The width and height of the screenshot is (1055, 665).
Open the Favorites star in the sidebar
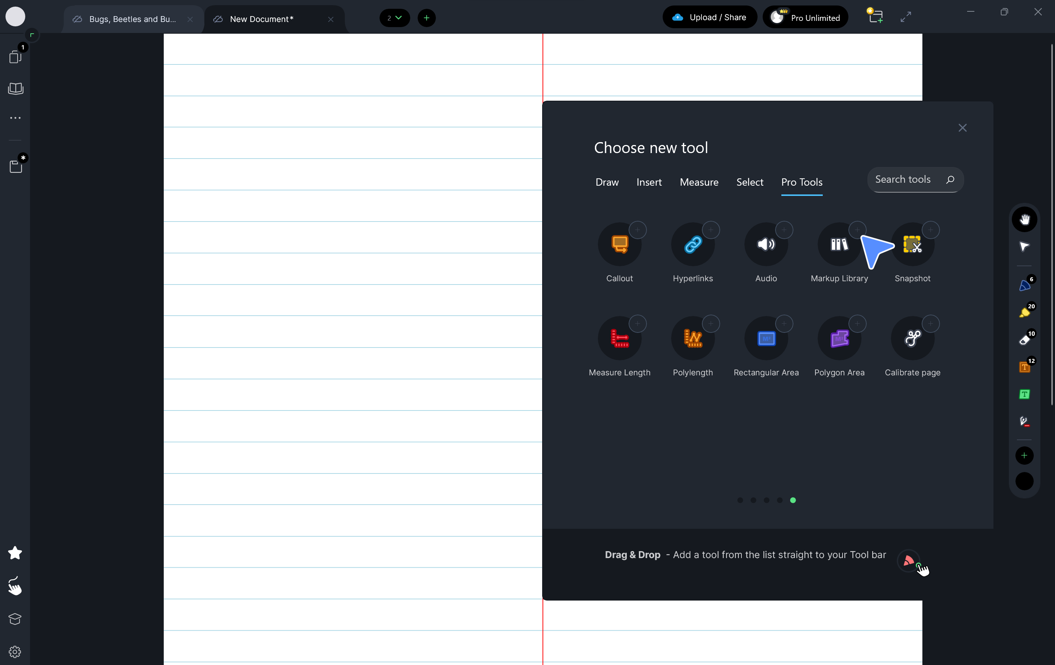point(15,553)
